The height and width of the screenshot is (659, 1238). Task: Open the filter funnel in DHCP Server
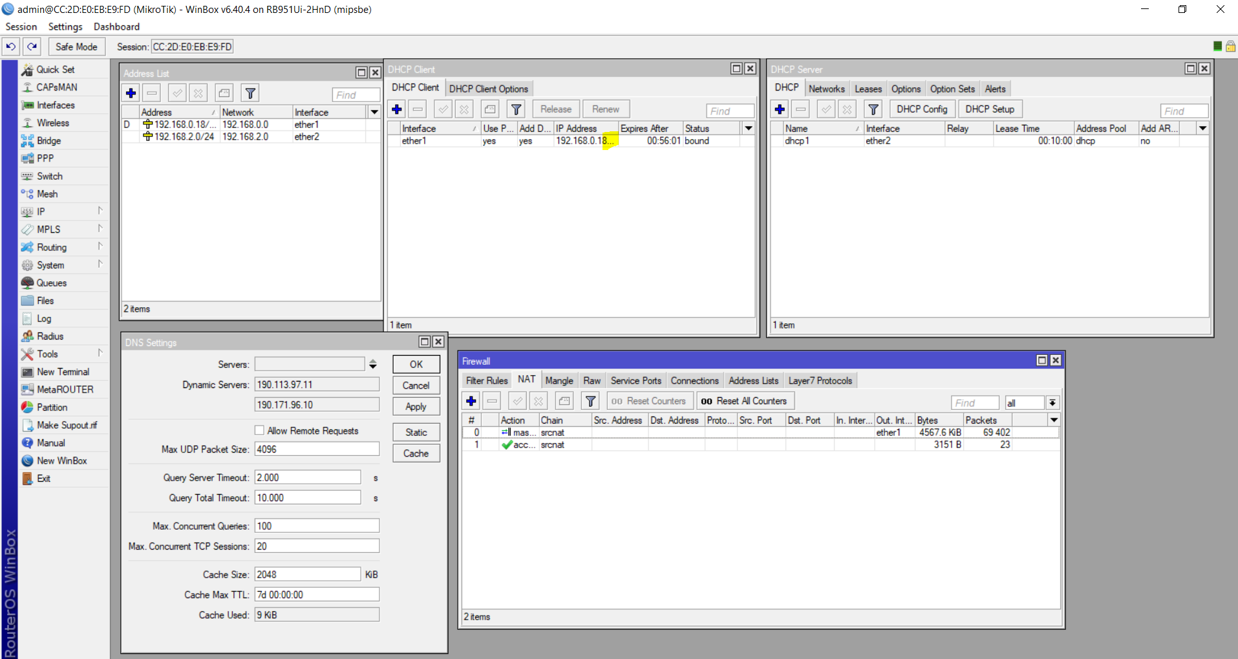[x=874, y=109]
